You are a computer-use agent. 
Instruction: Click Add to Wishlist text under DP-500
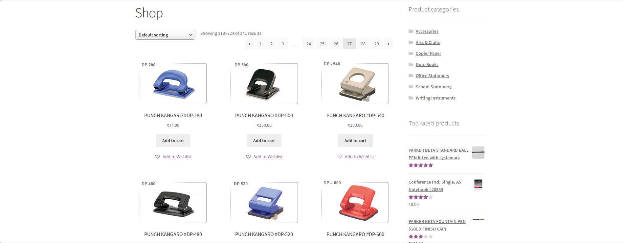coord(268,157)
